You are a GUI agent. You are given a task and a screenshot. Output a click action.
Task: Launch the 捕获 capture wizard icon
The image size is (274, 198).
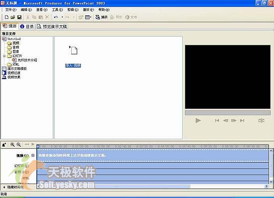coord(102,17)
